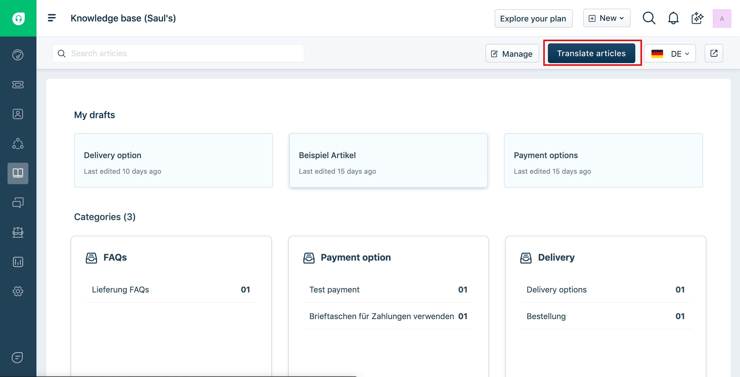740x377 pixels.
Task: Open the chat support bubble icon
Action: (x=17, y=357)
